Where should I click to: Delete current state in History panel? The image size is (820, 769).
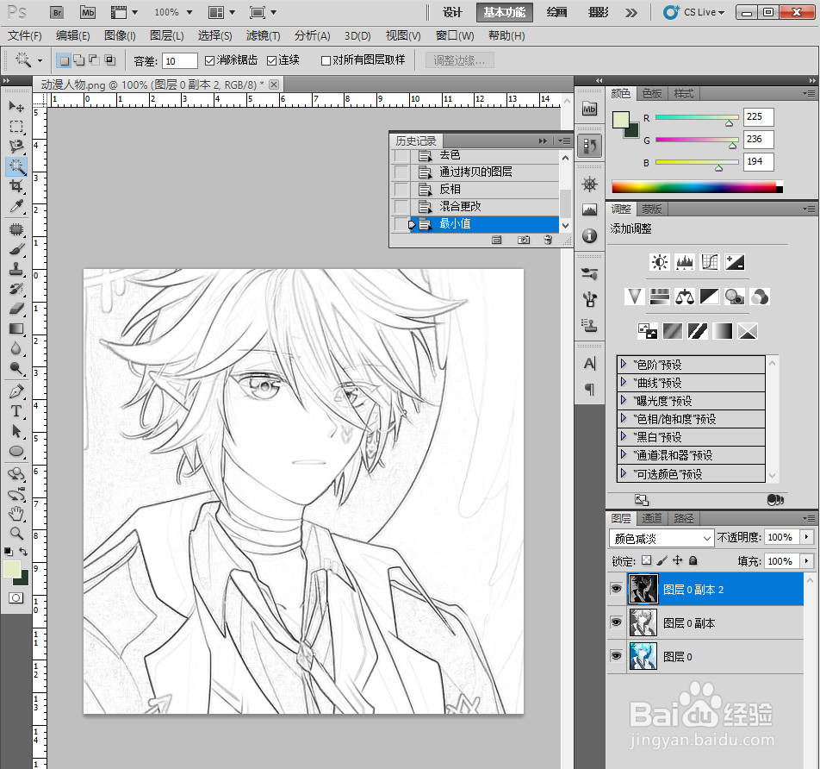click(548, 240)
